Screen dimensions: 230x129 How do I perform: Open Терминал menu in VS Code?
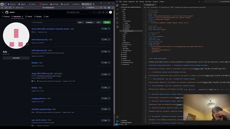tap(155, 1)
